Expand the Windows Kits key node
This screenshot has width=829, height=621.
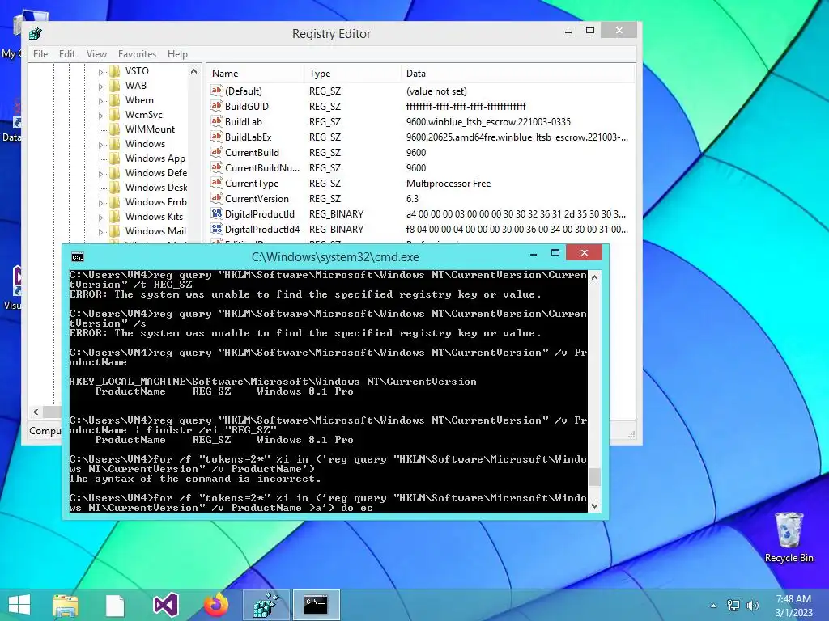pyautogui.click(x=100, y=217)
